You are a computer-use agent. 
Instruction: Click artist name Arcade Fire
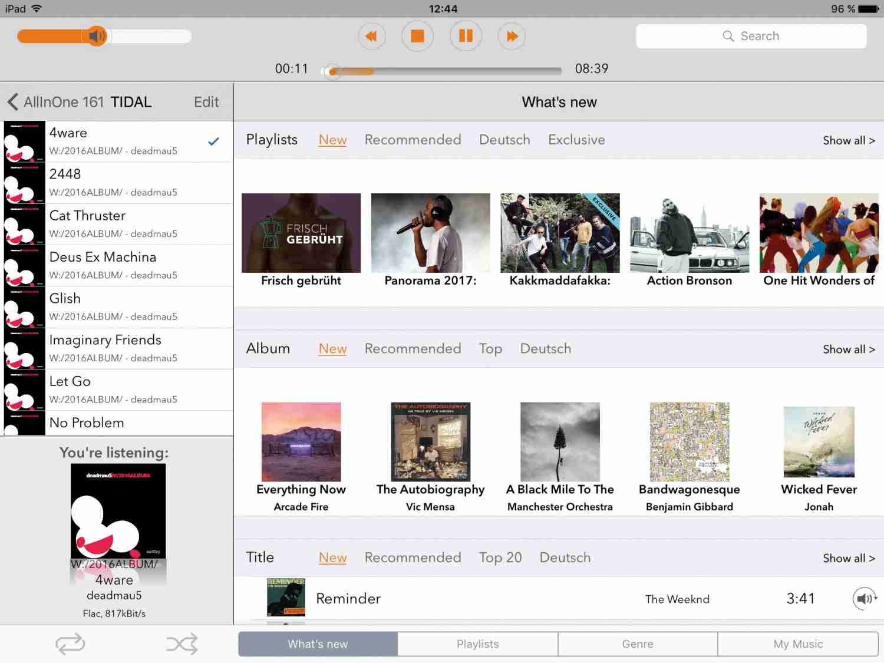[x=301, y=507]
